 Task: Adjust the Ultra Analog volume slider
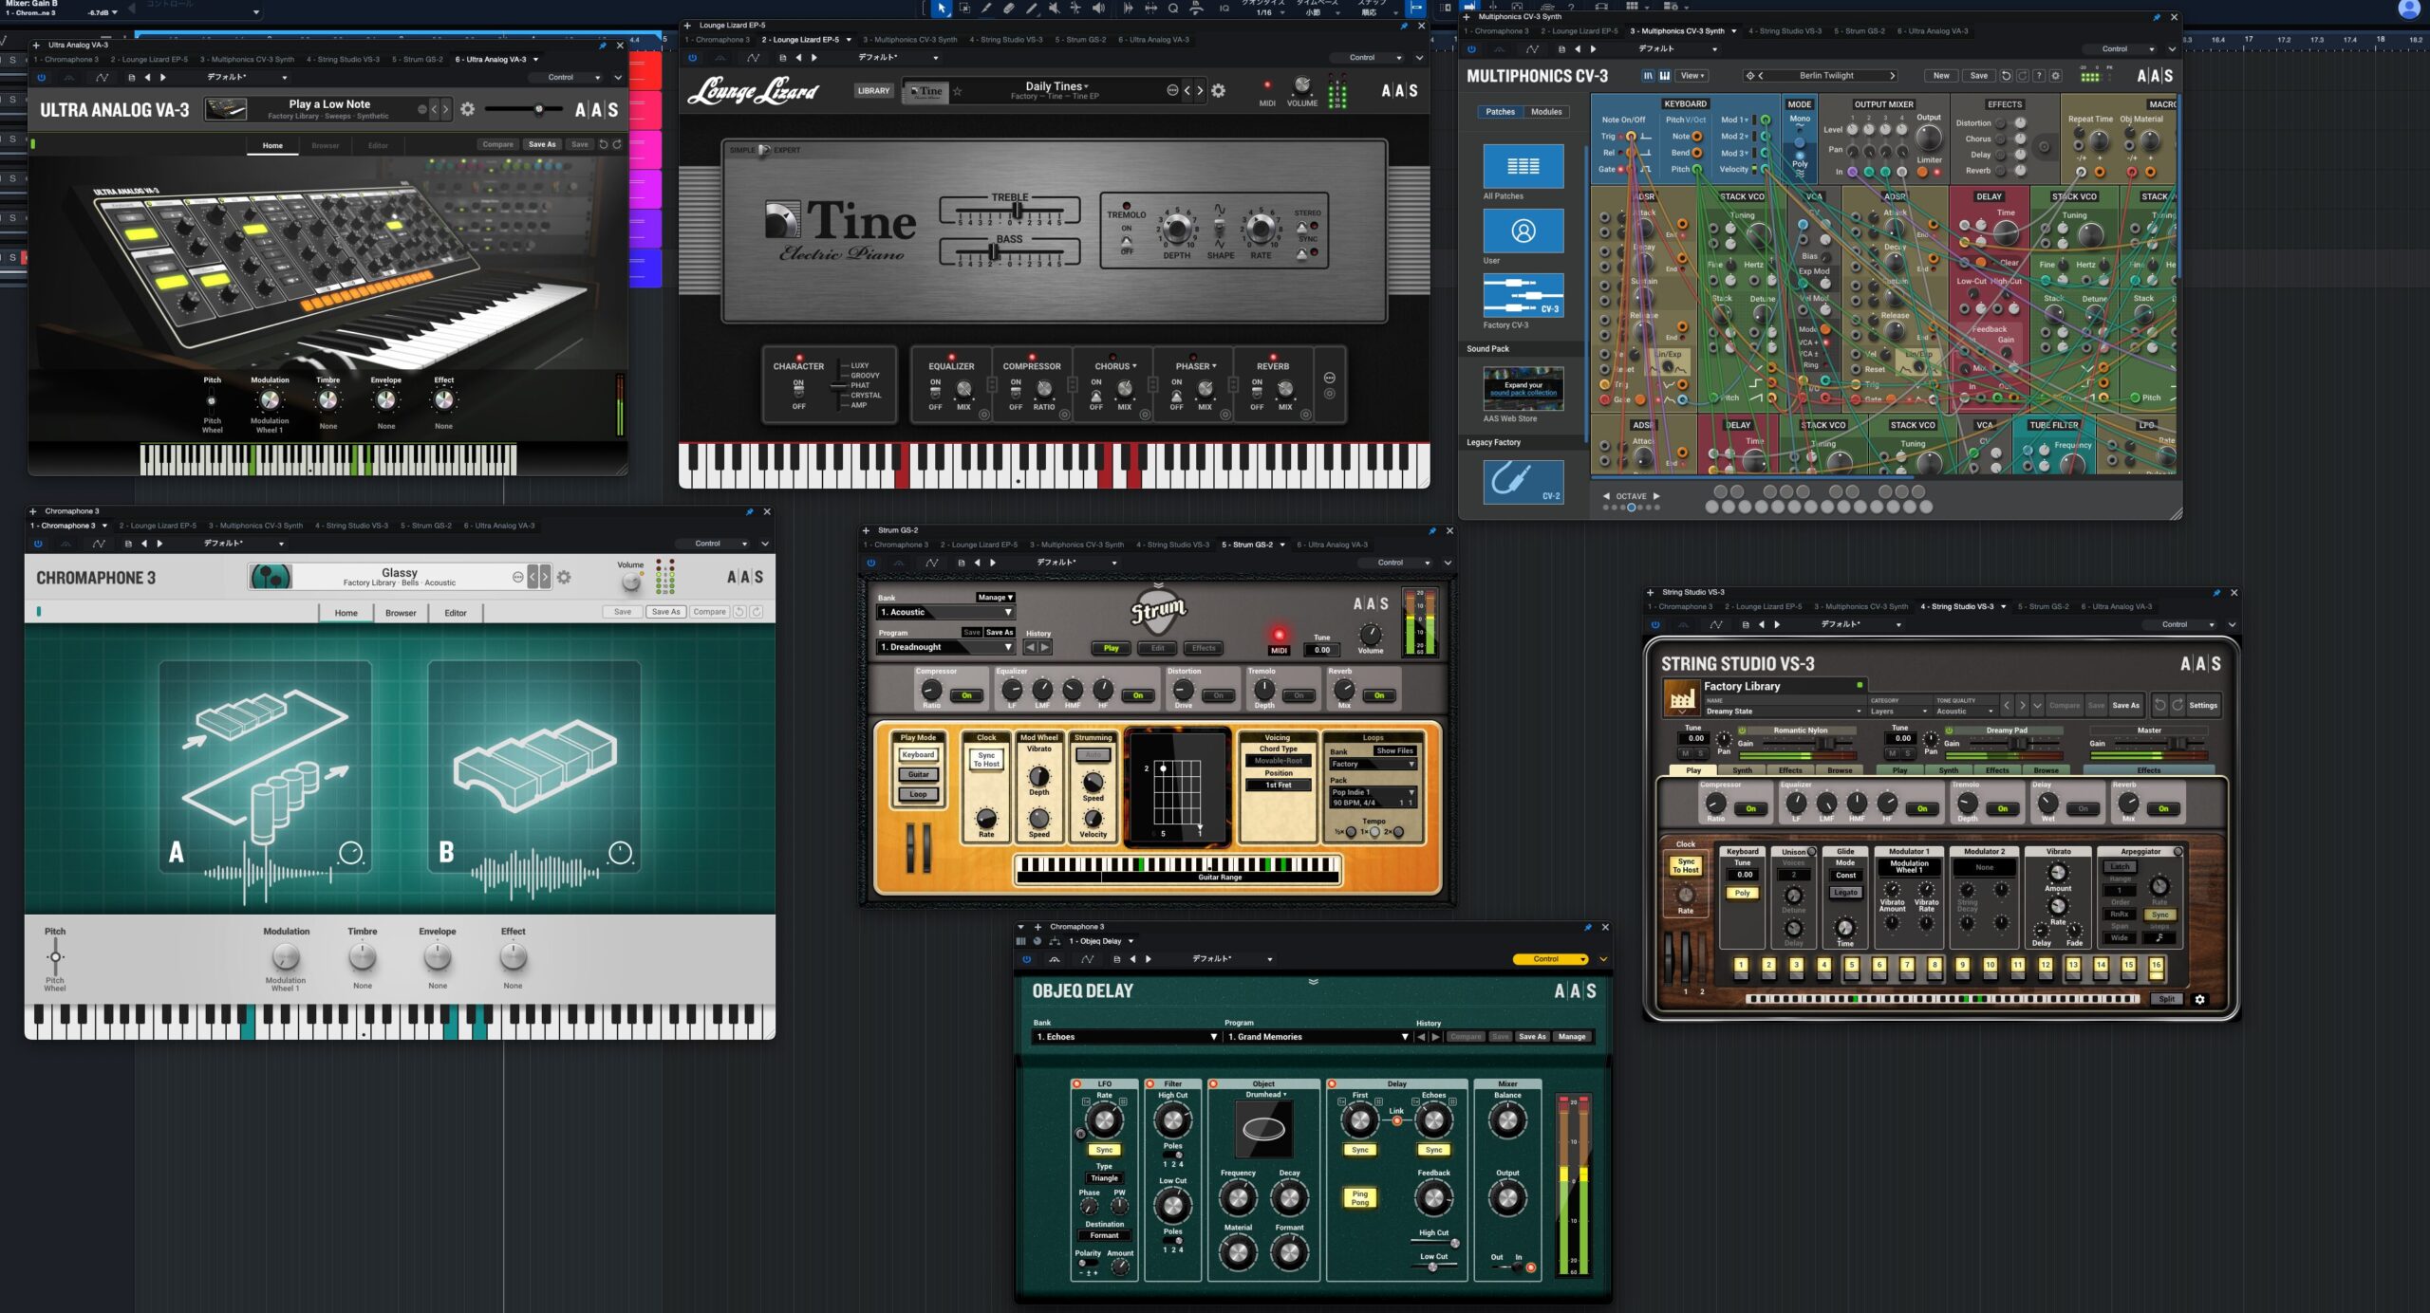click(538, 110)
